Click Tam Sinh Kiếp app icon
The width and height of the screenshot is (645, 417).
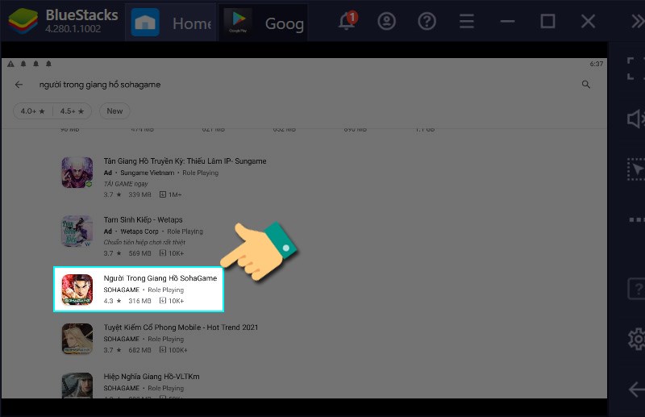(x=77, y=231)
